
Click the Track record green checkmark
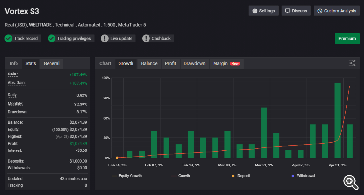[9, 38]
